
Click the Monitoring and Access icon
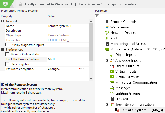(x=107, y=44)
